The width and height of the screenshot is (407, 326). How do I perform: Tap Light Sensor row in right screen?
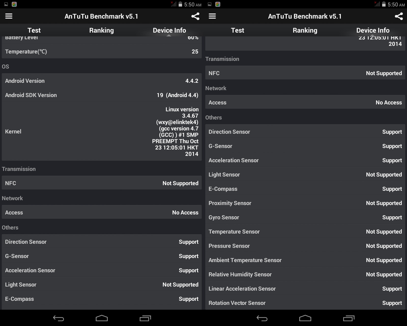[x=305, y=174]
